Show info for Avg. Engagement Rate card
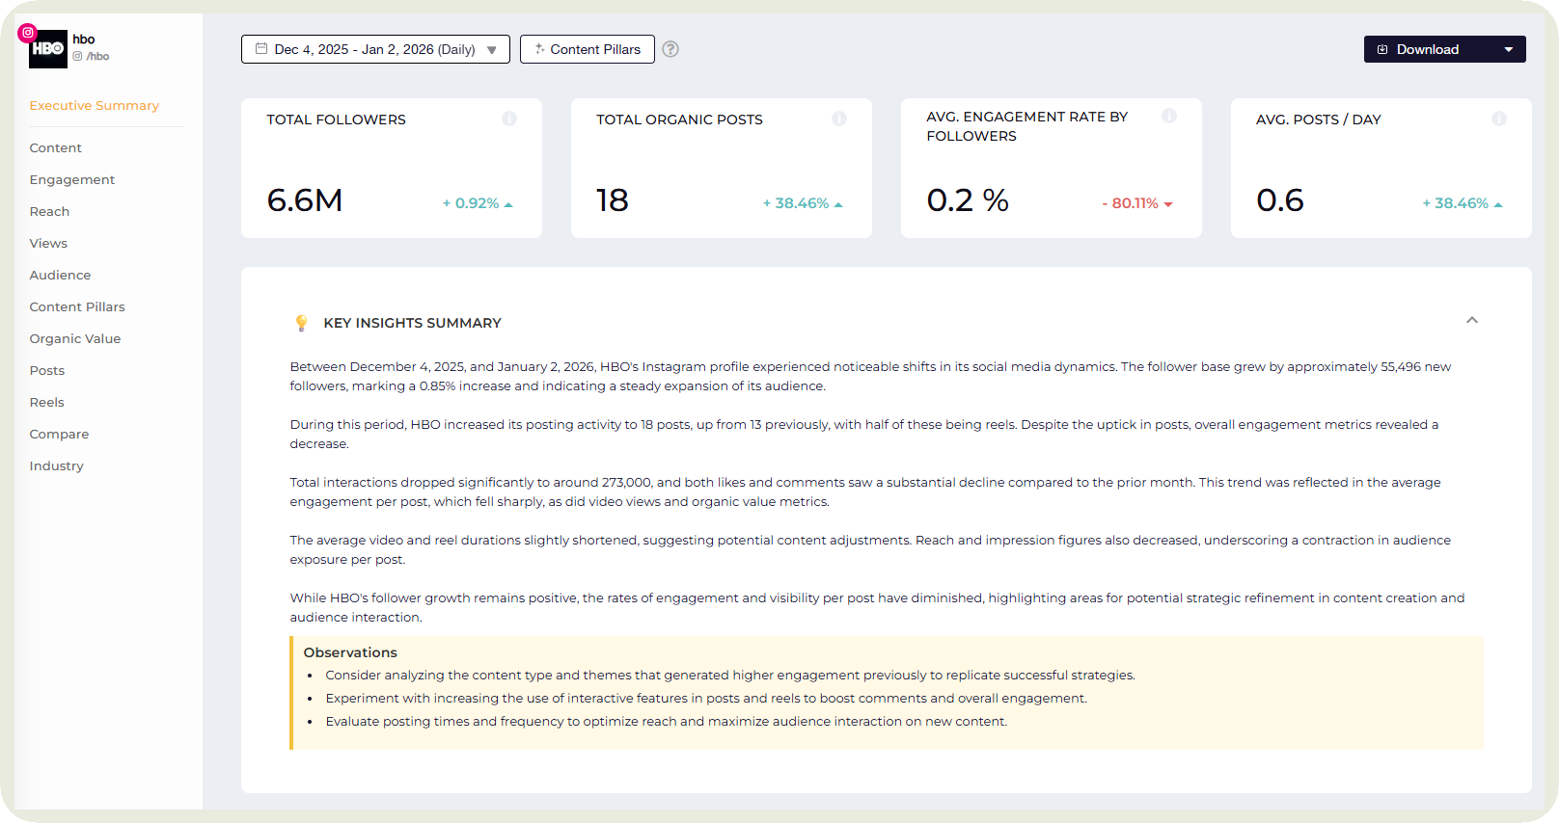The height and width of the screenshot is (823, 1559). click(x=1169, y=116)
